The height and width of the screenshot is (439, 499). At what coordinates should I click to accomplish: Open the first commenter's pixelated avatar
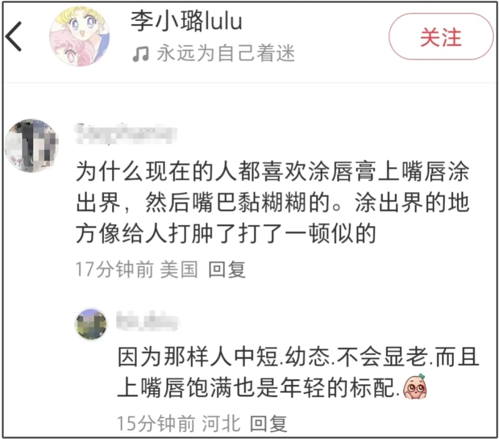pos(32,146)
